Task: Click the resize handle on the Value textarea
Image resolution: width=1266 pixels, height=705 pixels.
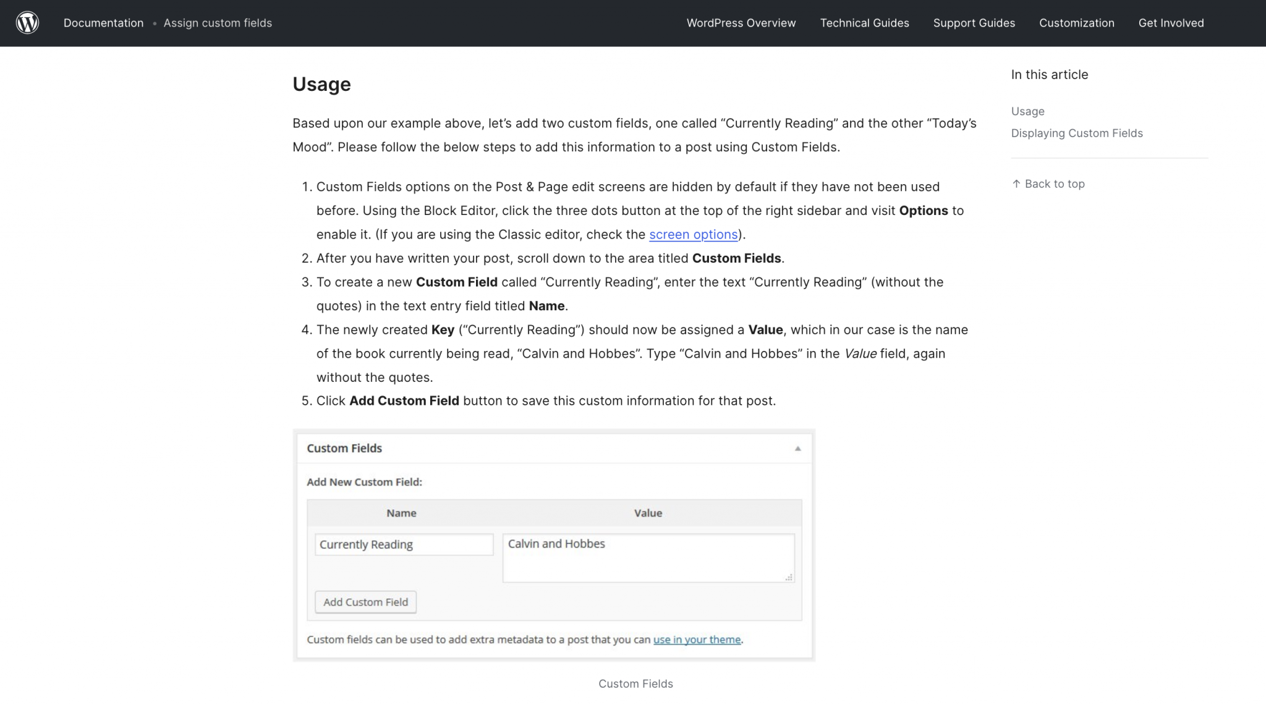Action: point(788,576)
